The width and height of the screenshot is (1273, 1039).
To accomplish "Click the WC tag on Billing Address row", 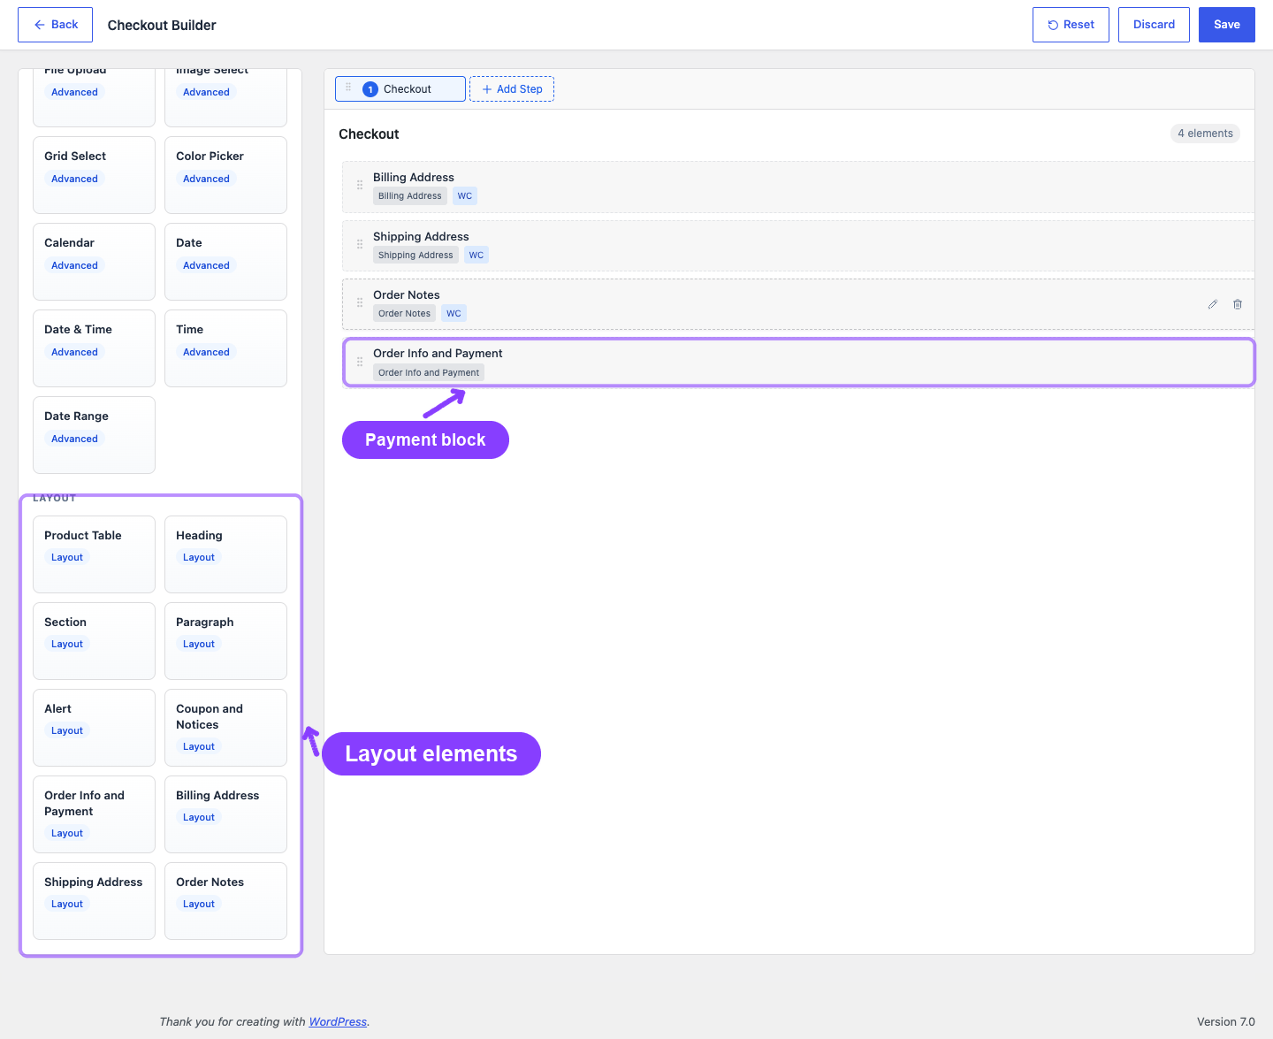I will 465,196.
